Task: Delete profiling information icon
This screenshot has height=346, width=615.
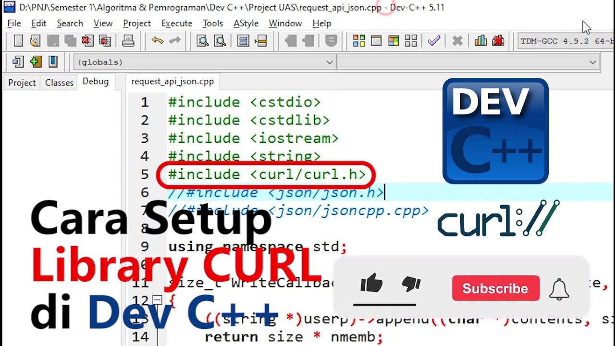Action: [x=498, y=41]
